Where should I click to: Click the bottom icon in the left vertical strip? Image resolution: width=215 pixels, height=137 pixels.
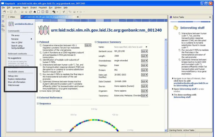3,30
